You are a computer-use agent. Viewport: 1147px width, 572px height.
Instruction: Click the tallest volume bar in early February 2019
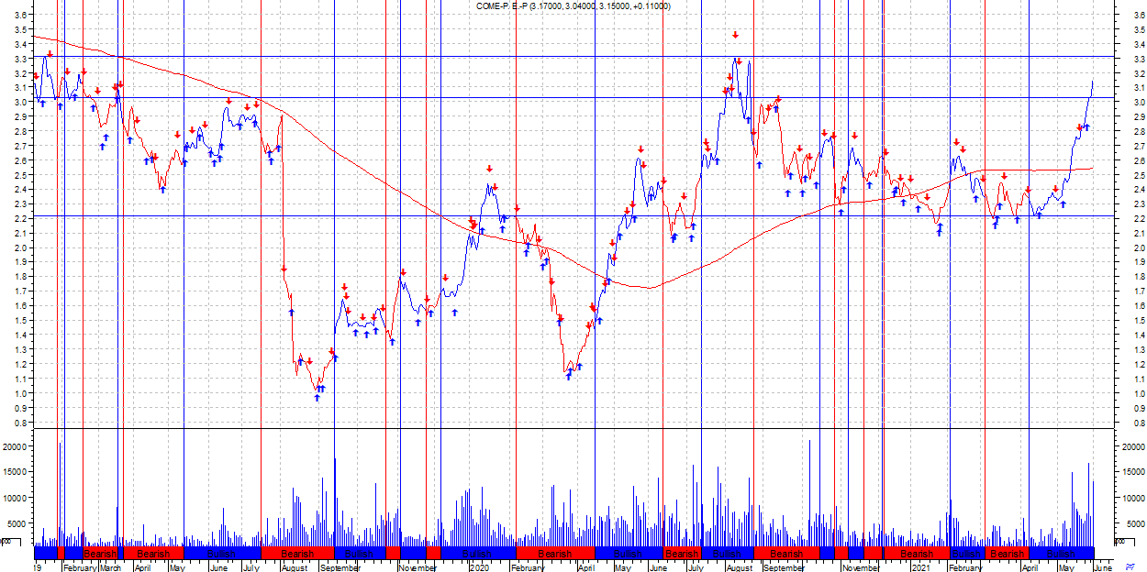pyautogui.click(x=61, y=486)
